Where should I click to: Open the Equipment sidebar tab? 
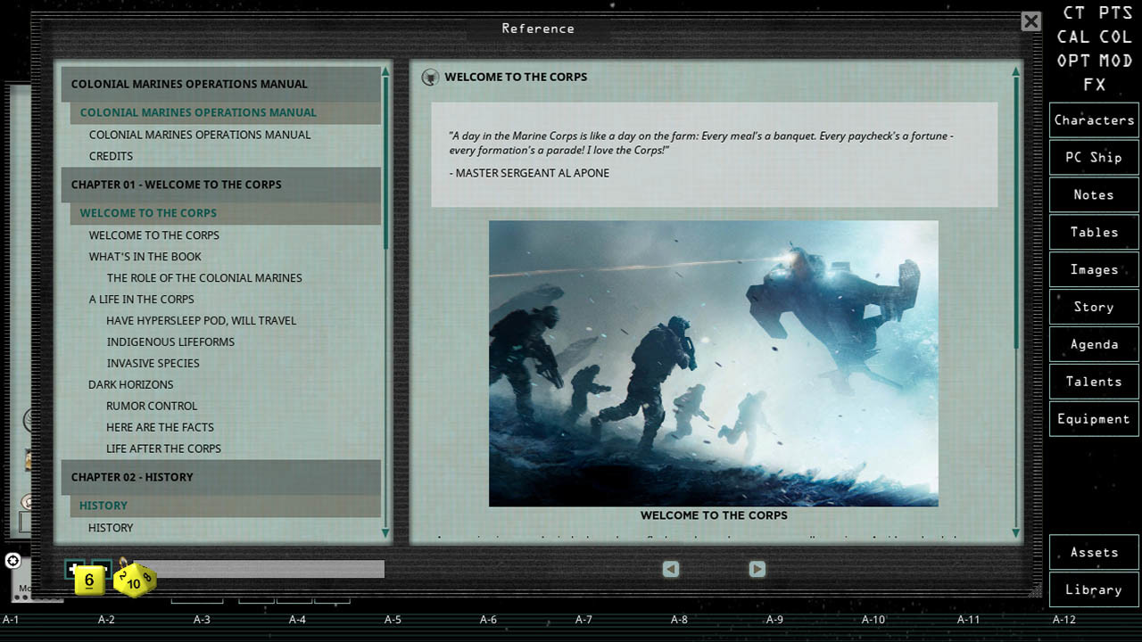click(x=1094, y=419)
